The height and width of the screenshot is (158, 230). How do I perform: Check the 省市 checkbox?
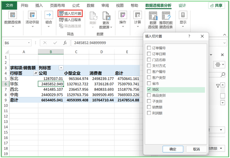coord(149,84)
